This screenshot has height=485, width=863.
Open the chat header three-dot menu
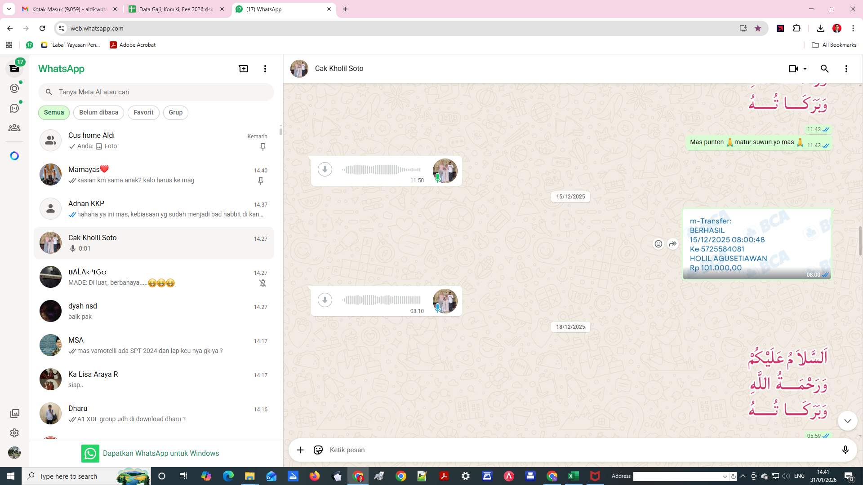tap(846, 68)
